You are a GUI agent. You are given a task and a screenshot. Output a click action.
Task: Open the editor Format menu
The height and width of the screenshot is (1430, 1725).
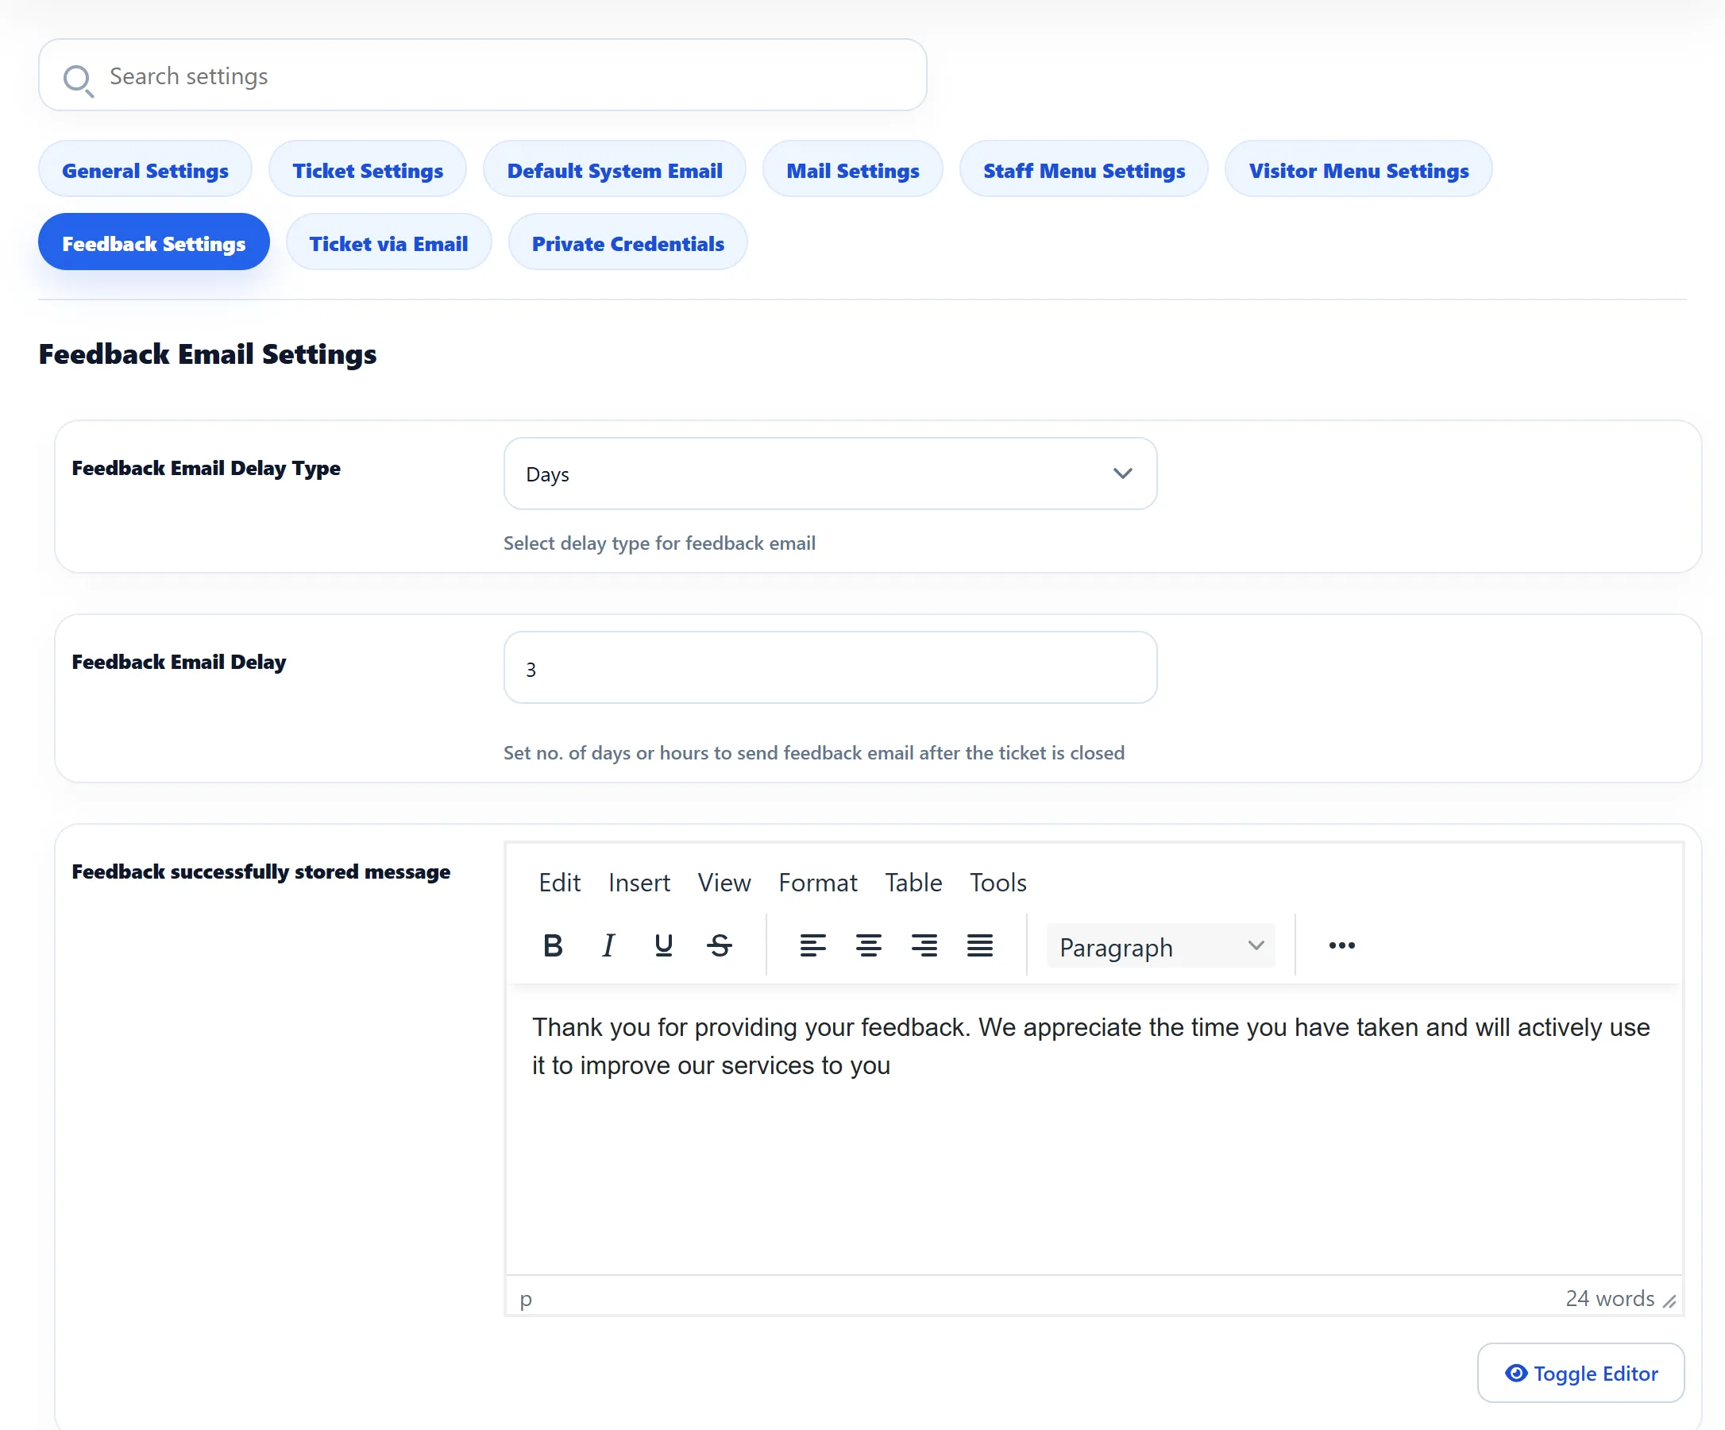coord(817,882)
